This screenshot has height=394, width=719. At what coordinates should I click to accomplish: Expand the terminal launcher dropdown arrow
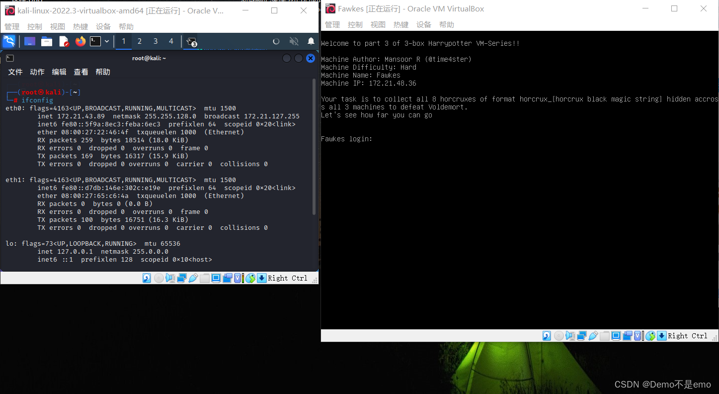pyautogui.click(x=107, y=41)
